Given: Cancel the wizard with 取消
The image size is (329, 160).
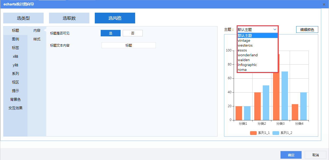Looking at the screenshot, I should click(315, 155).
